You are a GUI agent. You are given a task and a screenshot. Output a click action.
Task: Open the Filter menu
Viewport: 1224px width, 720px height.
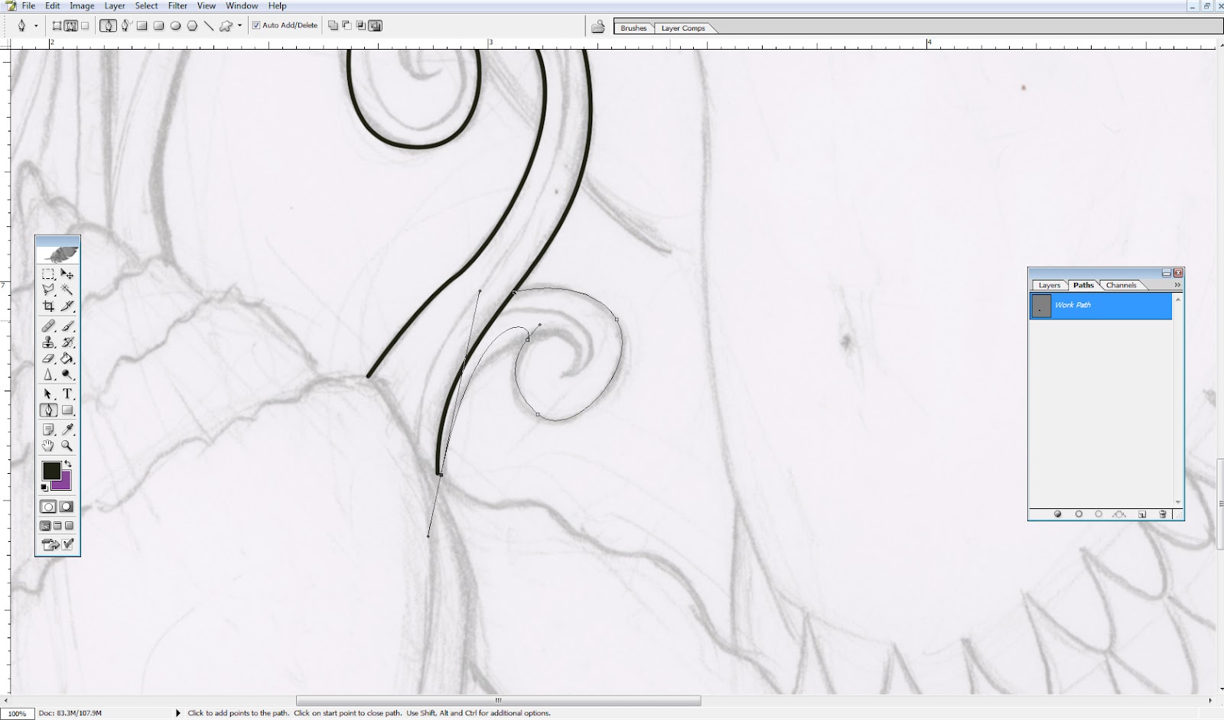177,5
